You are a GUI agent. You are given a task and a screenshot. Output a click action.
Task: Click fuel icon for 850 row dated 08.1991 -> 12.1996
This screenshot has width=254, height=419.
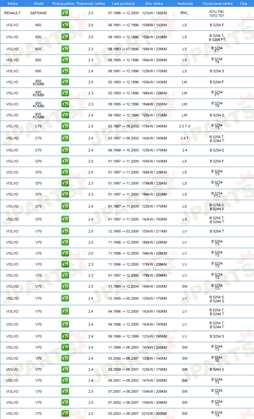65,71
